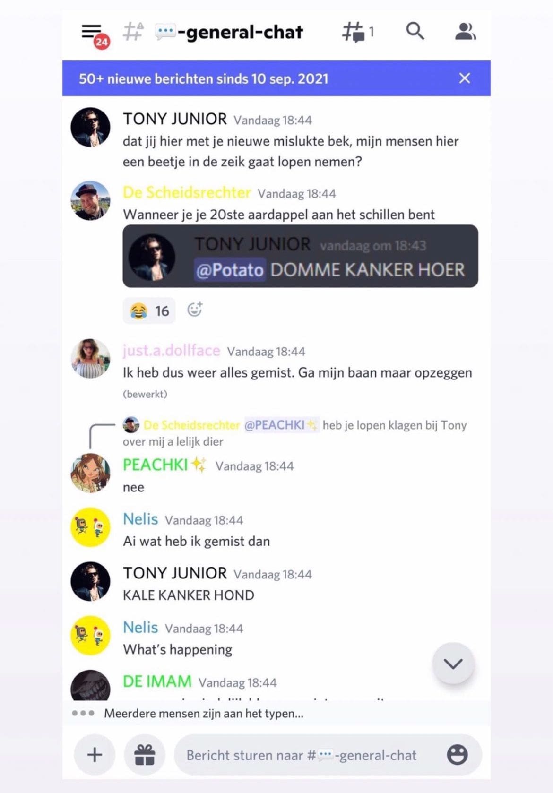Open the just.a.dollface avatar
Viewport: 553px width, 793px height.
click(x=90, y=358)
